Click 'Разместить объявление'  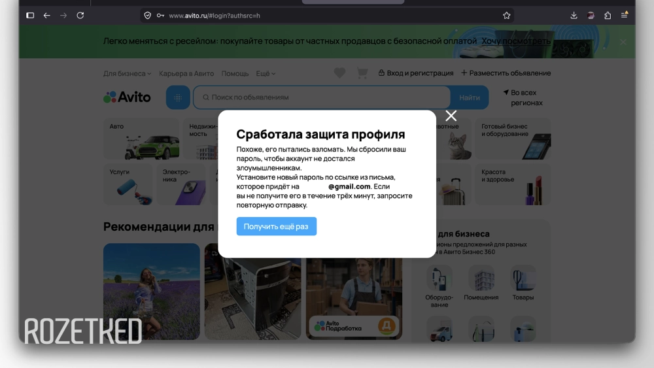coord(506,73)
